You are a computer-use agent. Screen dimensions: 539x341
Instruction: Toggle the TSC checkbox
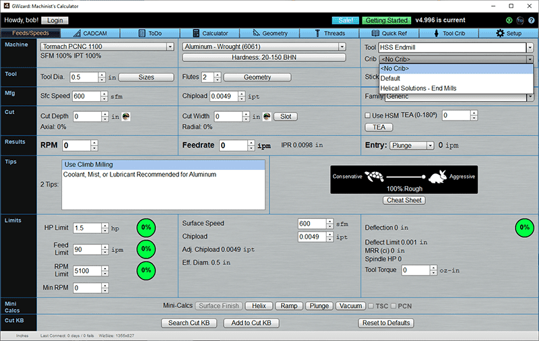coord(371,305)
